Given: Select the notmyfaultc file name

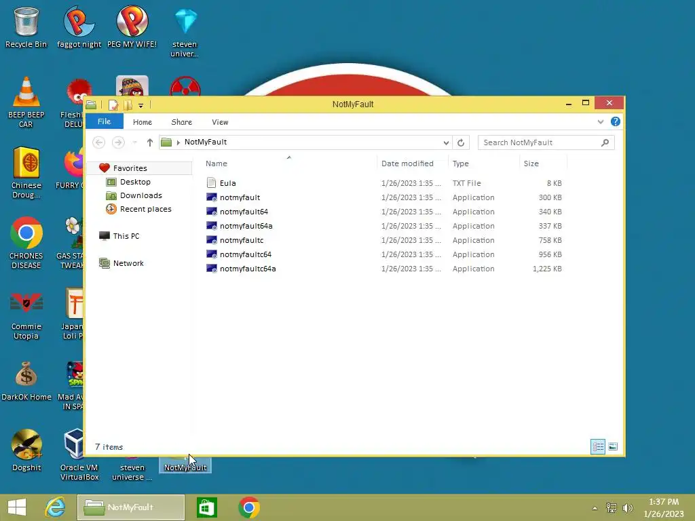Looking at the screenshot, I should pyautogui.click(x=242, y=239).
